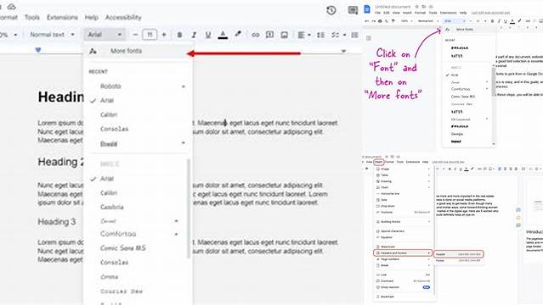This screenshot has width=543, height=305.
Task: Expand the Roboto font variants submenu arrow
Action: (x=184, y=86)
